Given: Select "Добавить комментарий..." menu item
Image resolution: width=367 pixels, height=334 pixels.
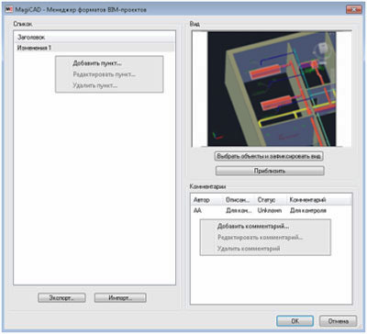Looking at the screenshot, I should click(x=253, y=227).
